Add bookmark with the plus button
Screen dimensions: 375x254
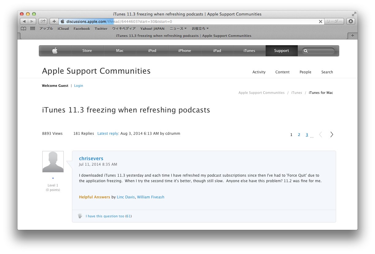tap(54, 21)
